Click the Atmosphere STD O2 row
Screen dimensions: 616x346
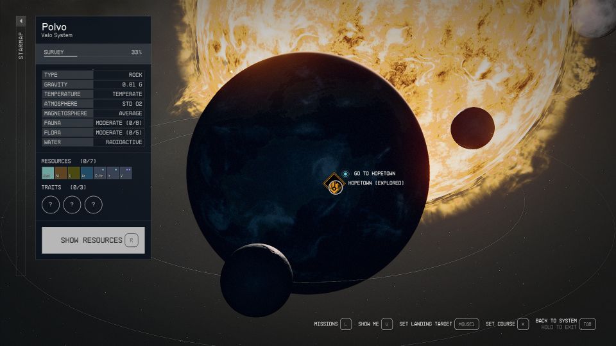coord(93,104)
